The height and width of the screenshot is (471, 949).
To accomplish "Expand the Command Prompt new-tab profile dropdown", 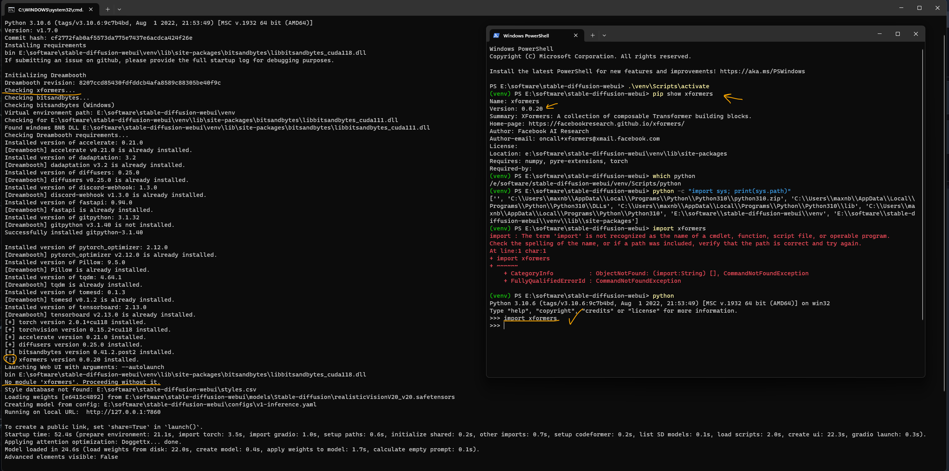I will (119, 9).
